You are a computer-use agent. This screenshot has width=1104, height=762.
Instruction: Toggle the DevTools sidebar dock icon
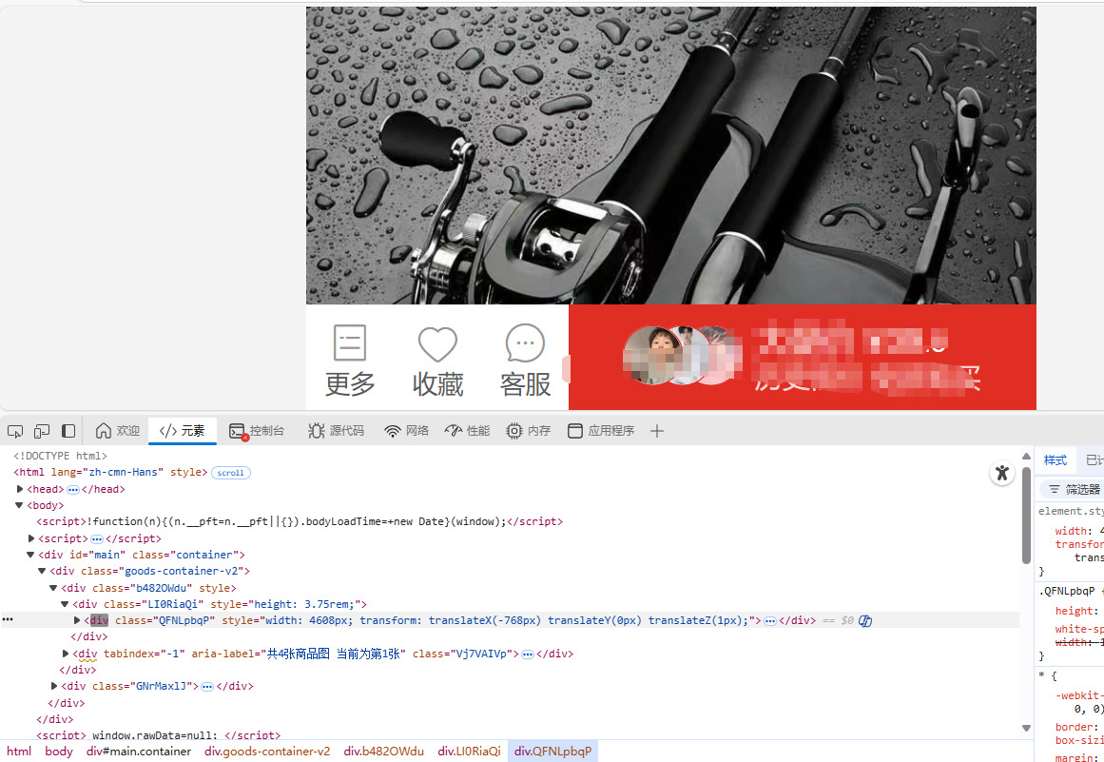[68, 430]
